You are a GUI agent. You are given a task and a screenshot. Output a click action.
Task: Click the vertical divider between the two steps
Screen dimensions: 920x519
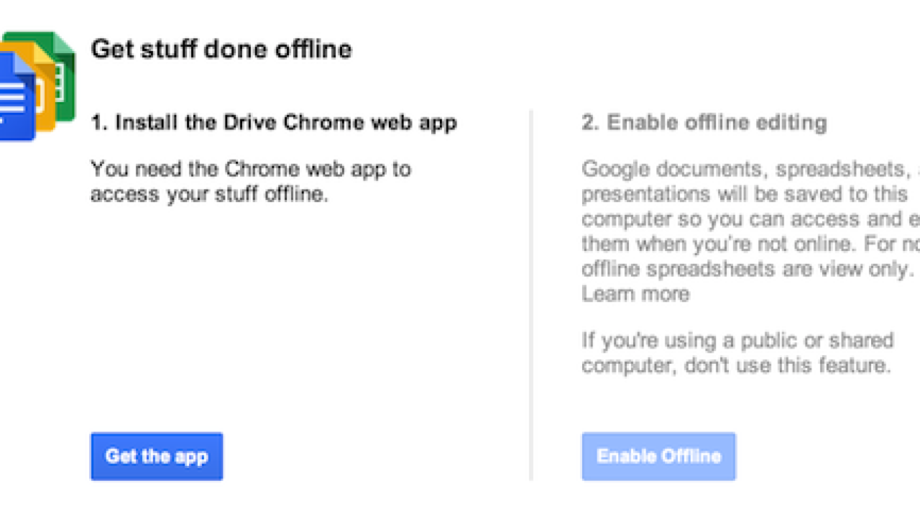pyautogui.click(x=531, y=295)
